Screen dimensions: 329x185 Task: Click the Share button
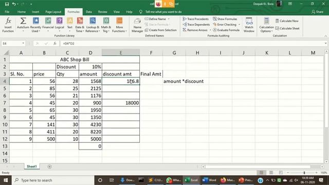(x=317, y=12)
